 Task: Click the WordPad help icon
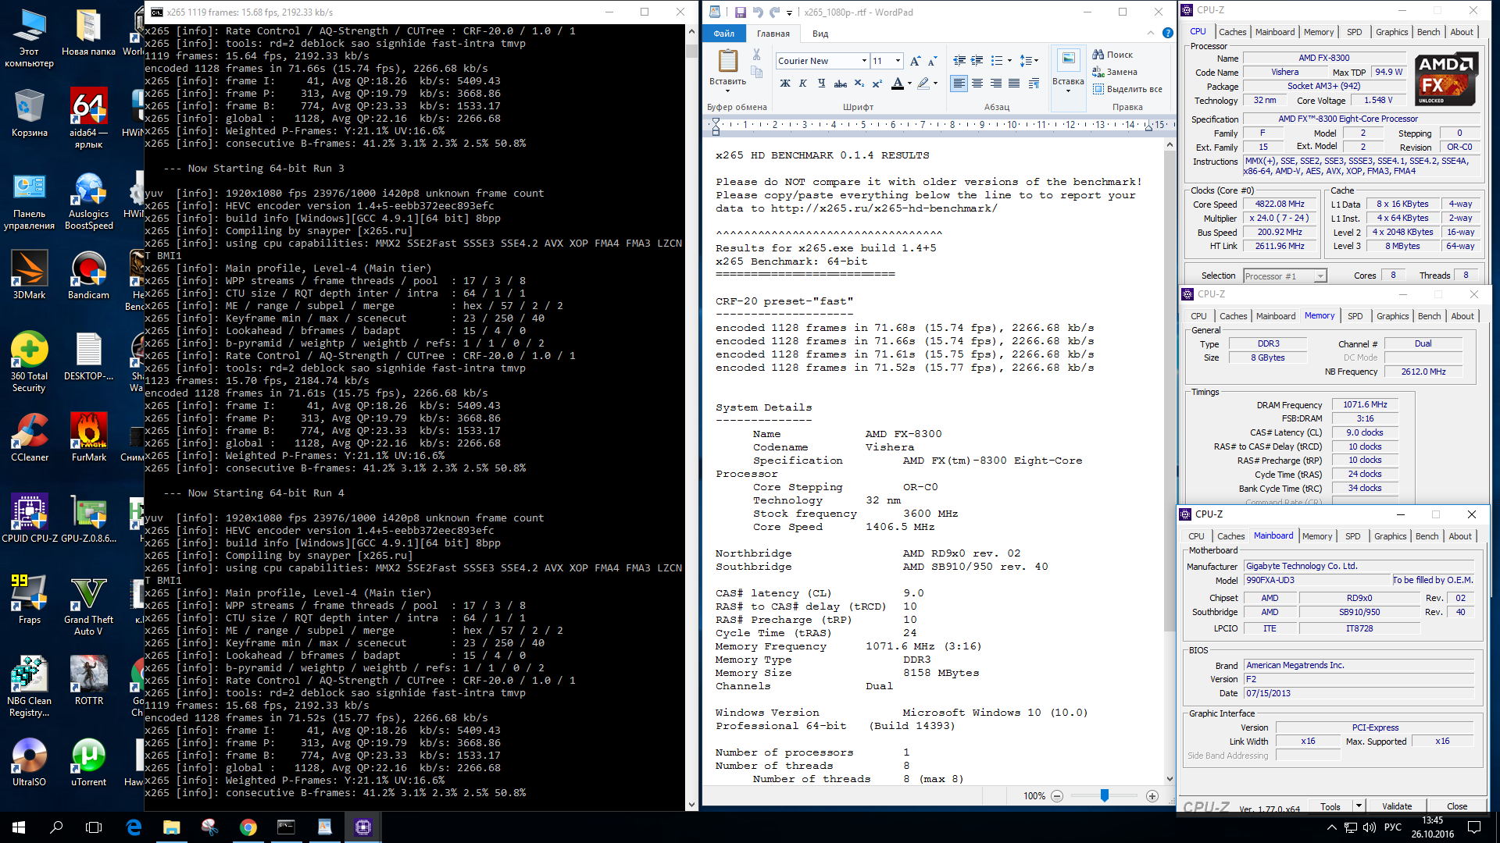pyautogui.click(x=1167, y=33)
